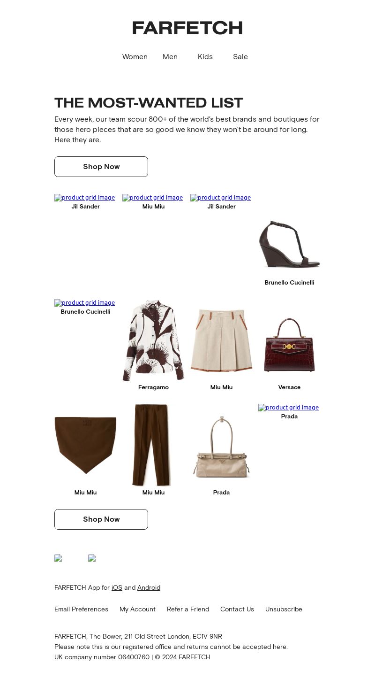Click the Unsubscribe footer link

(284, 609)
